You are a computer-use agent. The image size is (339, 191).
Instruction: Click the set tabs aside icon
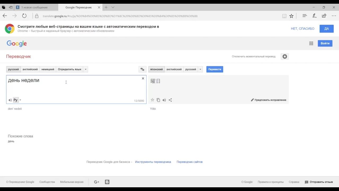click(x=11, y=7)
